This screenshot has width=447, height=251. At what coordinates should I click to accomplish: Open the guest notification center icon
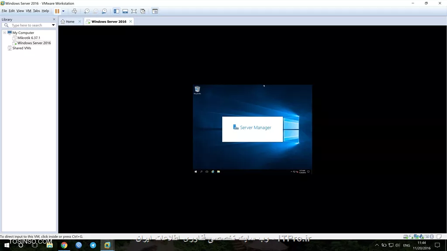click(x=309, y=172)
